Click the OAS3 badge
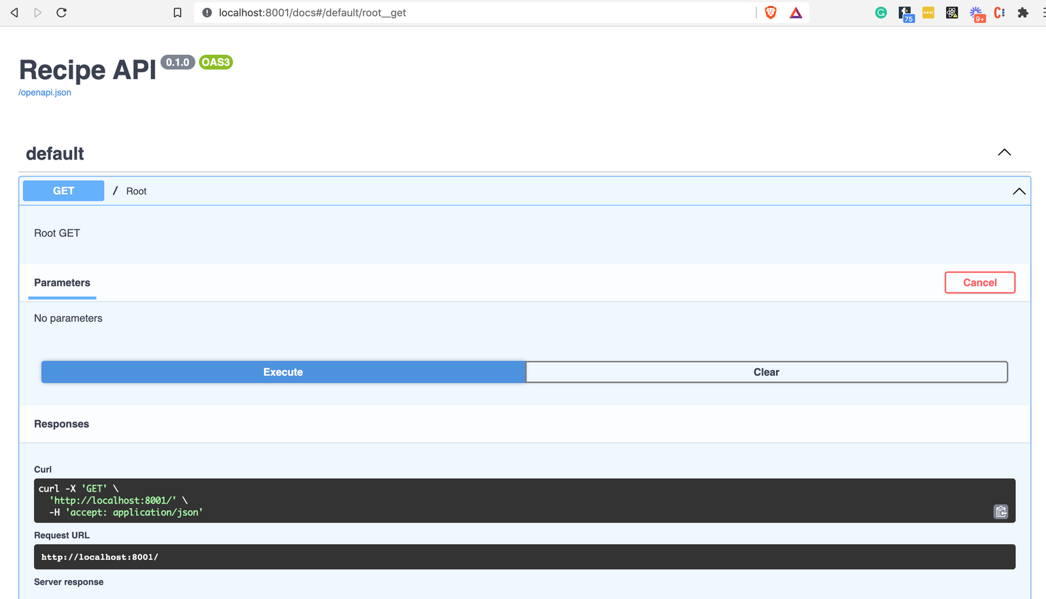This screenshot has height=599, width=1046. coord(216,62)
